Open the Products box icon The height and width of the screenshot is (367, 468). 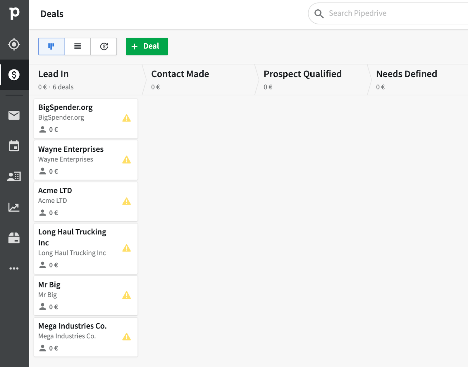click(14, 238)
